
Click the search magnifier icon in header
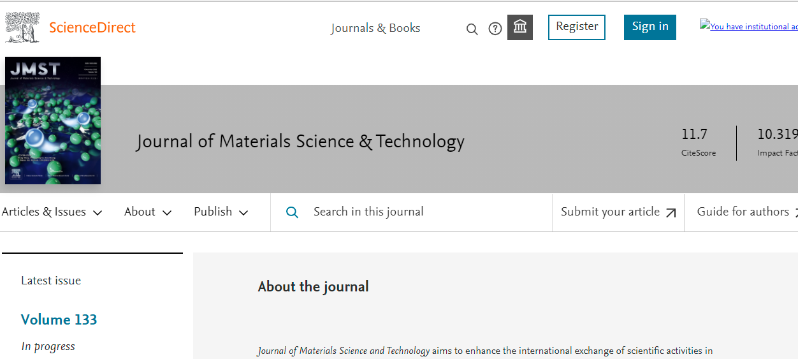coord(472,29)
